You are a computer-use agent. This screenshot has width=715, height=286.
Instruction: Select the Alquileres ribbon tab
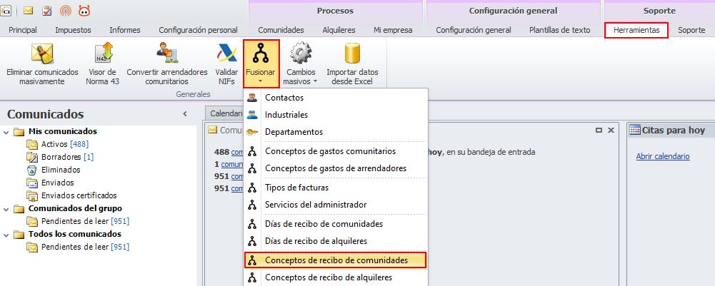pos(339,30)
